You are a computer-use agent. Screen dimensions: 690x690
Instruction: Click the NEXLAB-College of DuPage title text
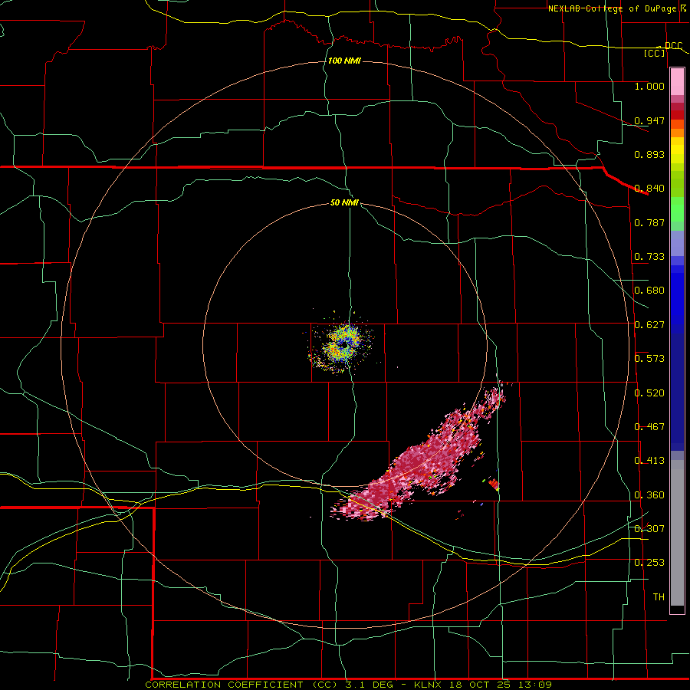click(x=612, y=8)
